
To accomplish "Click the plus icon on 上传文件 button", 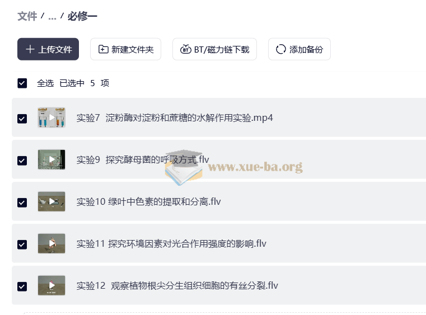I will (x=30, y=49).
